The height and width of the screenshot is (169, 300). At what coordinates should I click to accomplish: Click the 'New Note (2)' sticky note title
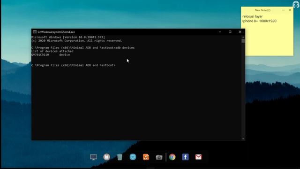click(x=262, y=10)
